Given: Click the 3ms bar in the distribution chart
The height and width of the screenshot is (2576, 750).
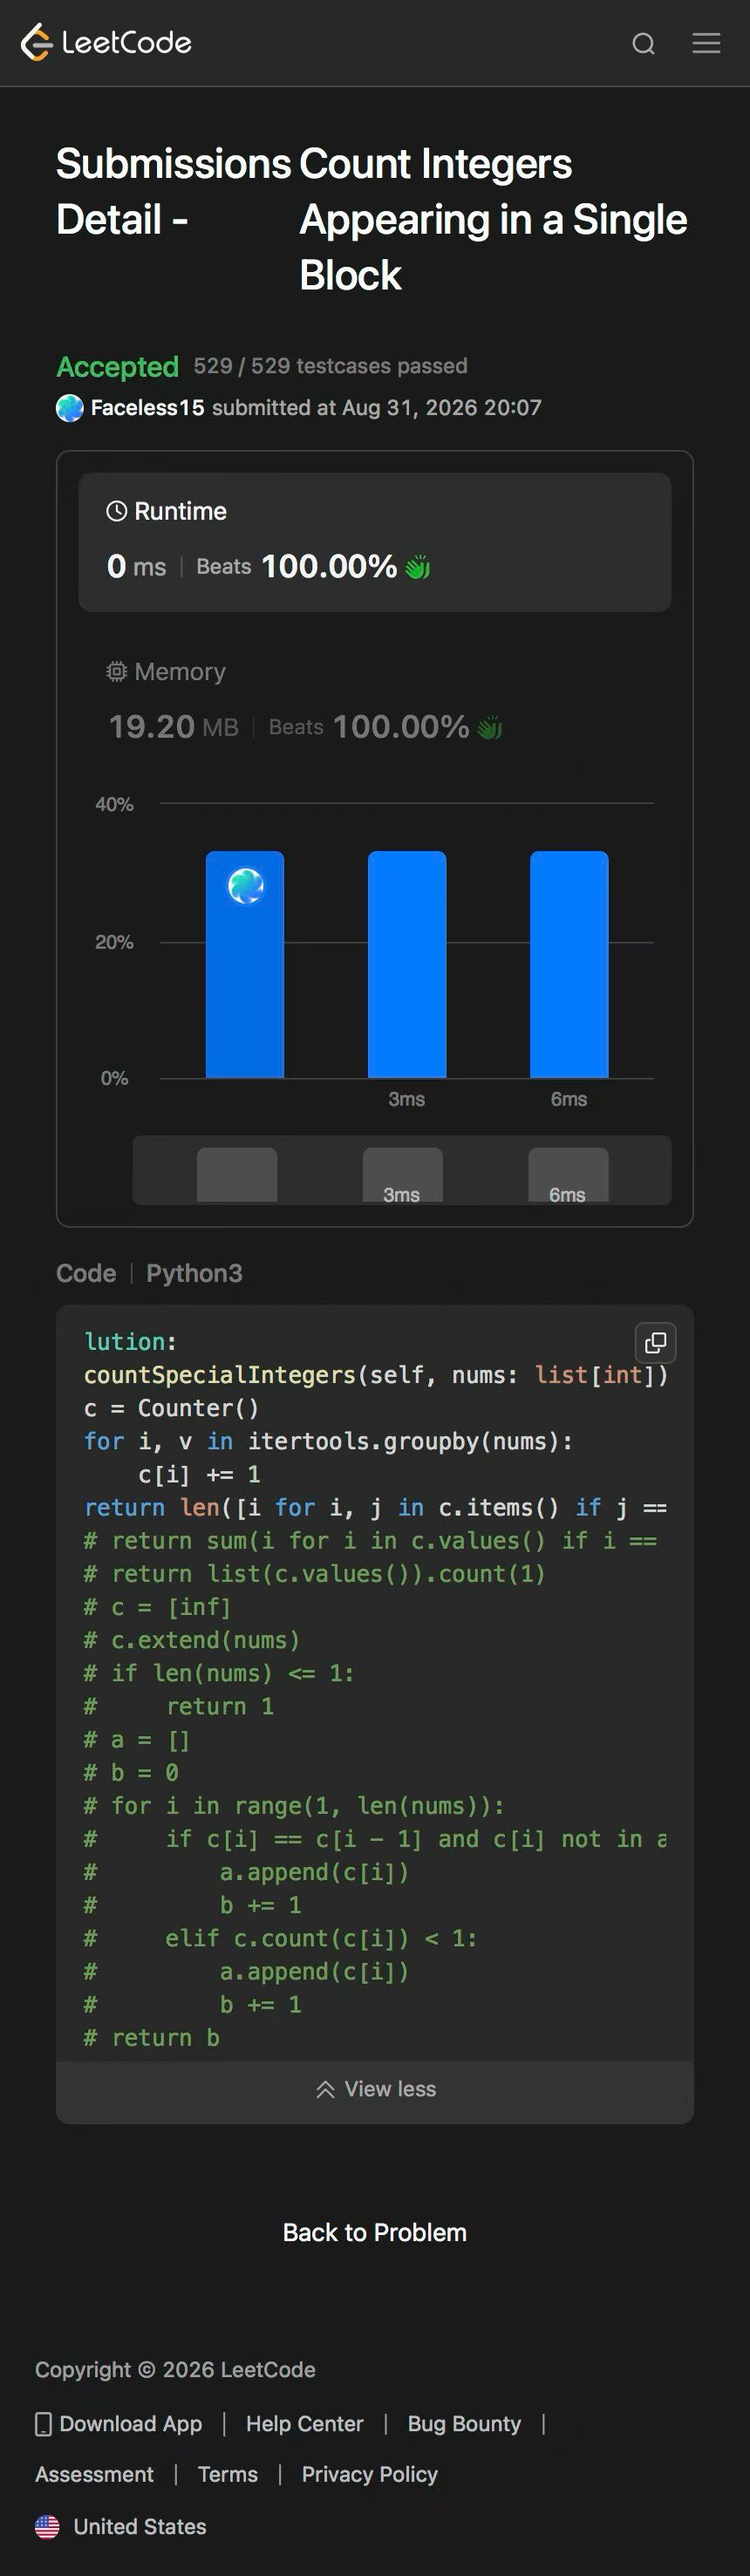Looking at the screenshot, I should click(407, 964).
